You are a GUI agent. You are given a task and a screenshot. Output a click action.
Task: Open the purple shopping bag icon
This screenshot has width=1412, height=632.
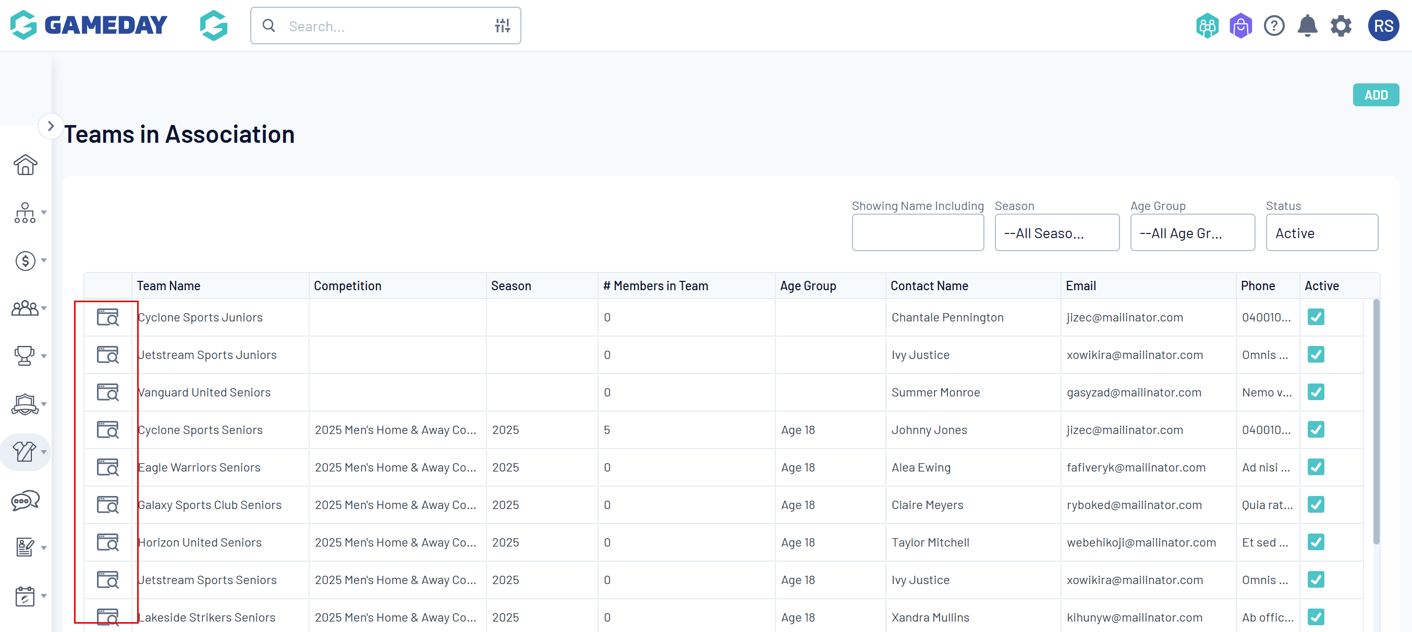(1240, 26)
